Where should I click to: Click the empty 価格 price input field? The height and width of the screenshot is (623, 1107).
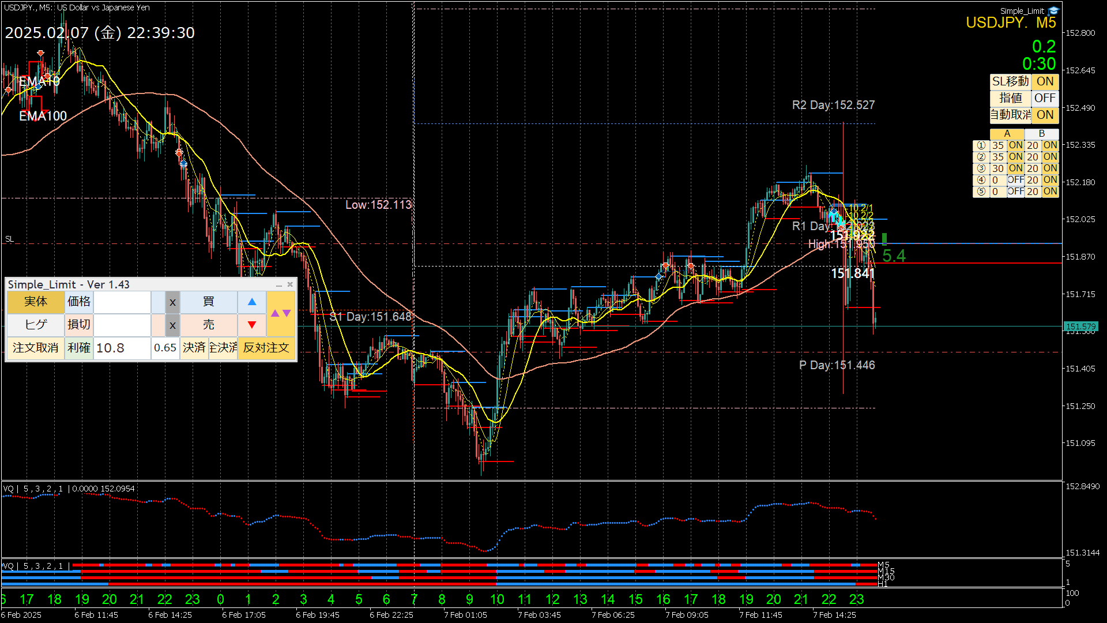point(122,302)
